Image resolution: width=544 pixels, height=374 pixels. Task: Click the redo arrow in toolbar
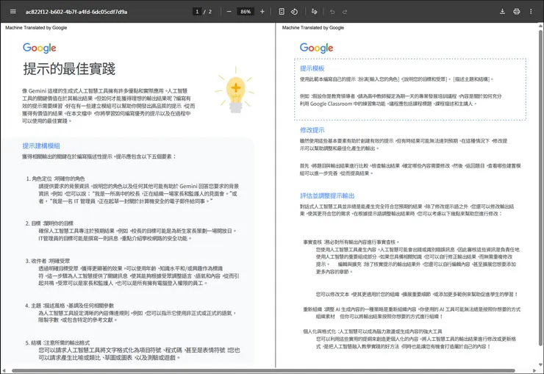(345, 12)
